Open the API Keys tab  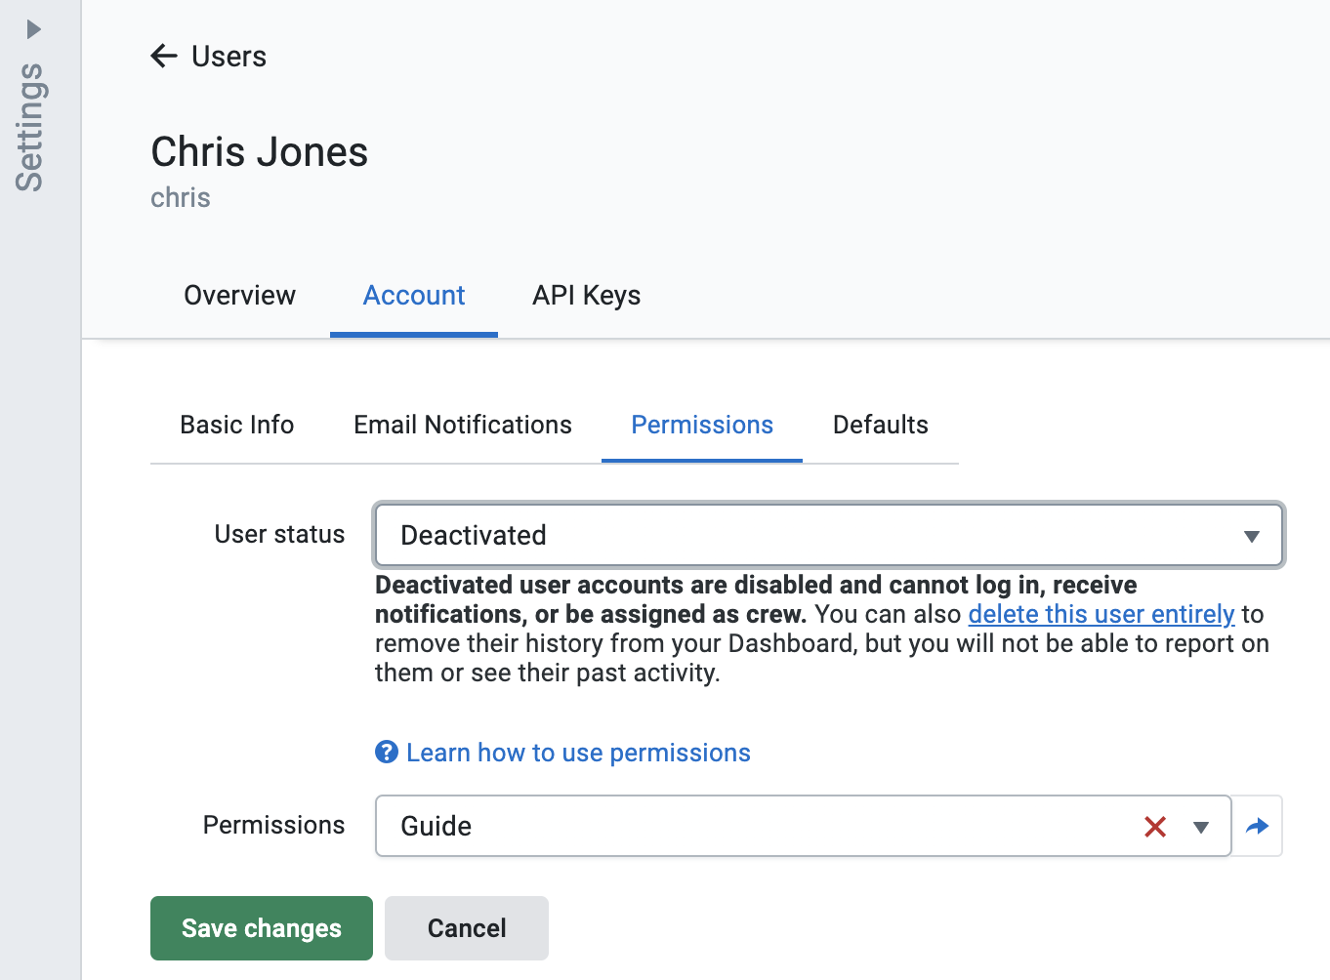pos(586,296)
